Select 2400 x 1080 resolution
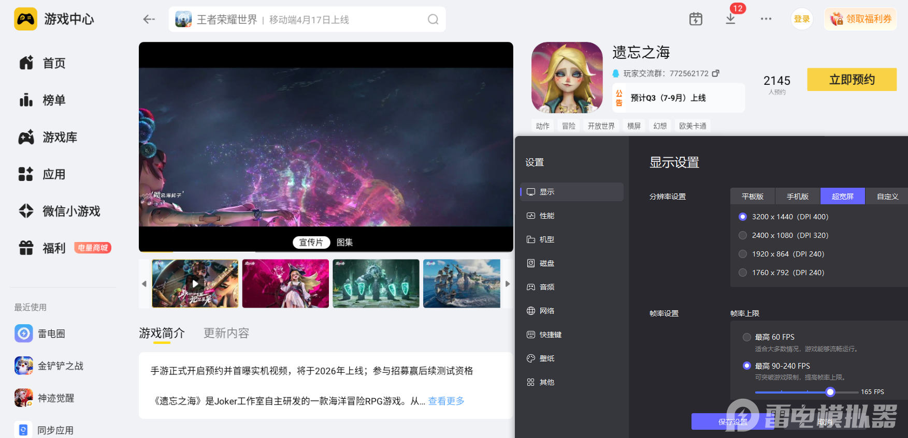Screen dimensions: 908x438 click(x=743, y=235)
